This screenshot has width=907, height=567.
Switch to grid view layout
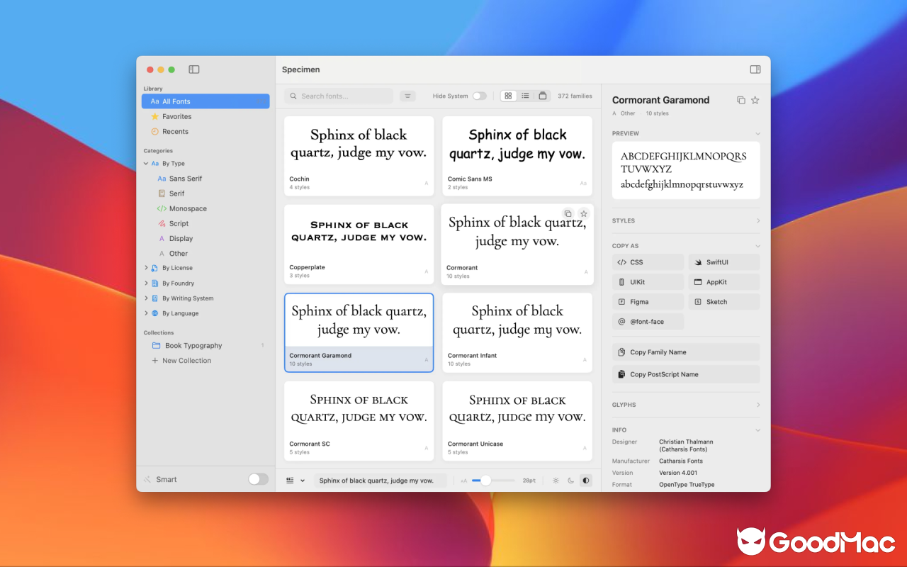pyautogui.click(x=508, y=95)
